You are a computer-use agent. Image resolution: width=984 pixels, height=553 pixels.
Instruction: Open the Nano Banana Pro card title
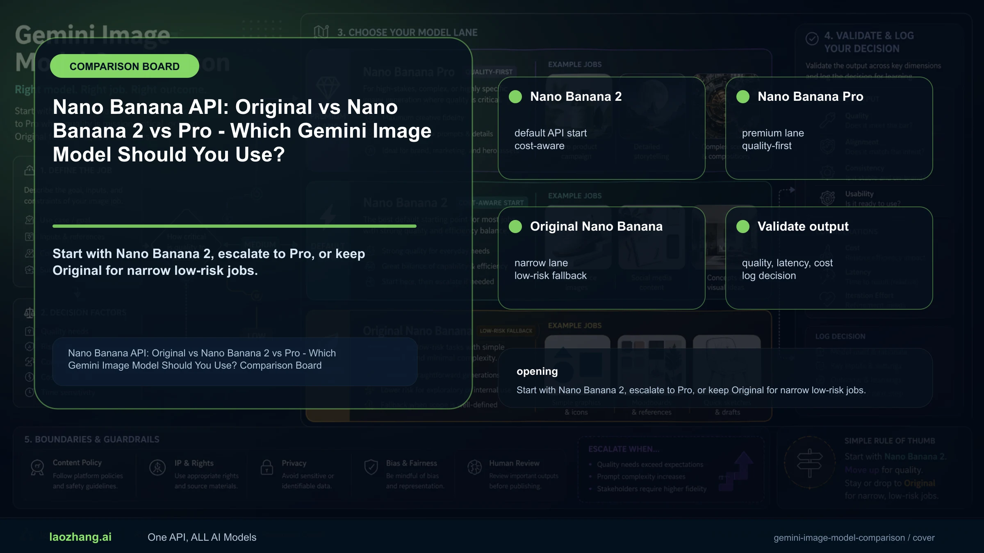(810, 97)
